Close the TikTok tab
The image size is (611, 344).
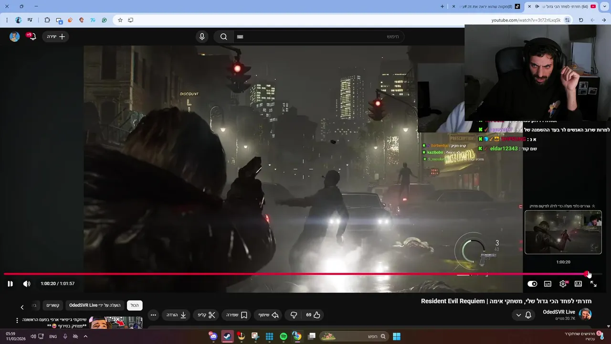point(453,7)
